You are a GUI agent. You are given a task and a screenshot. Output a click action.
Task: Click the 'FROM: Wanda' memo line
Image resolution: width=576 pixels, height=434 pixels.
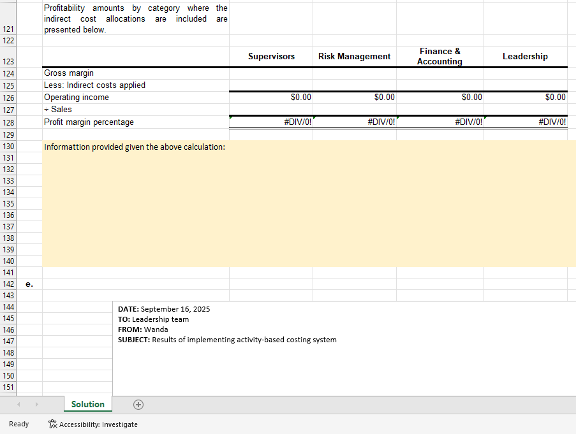tap(143, 329)
